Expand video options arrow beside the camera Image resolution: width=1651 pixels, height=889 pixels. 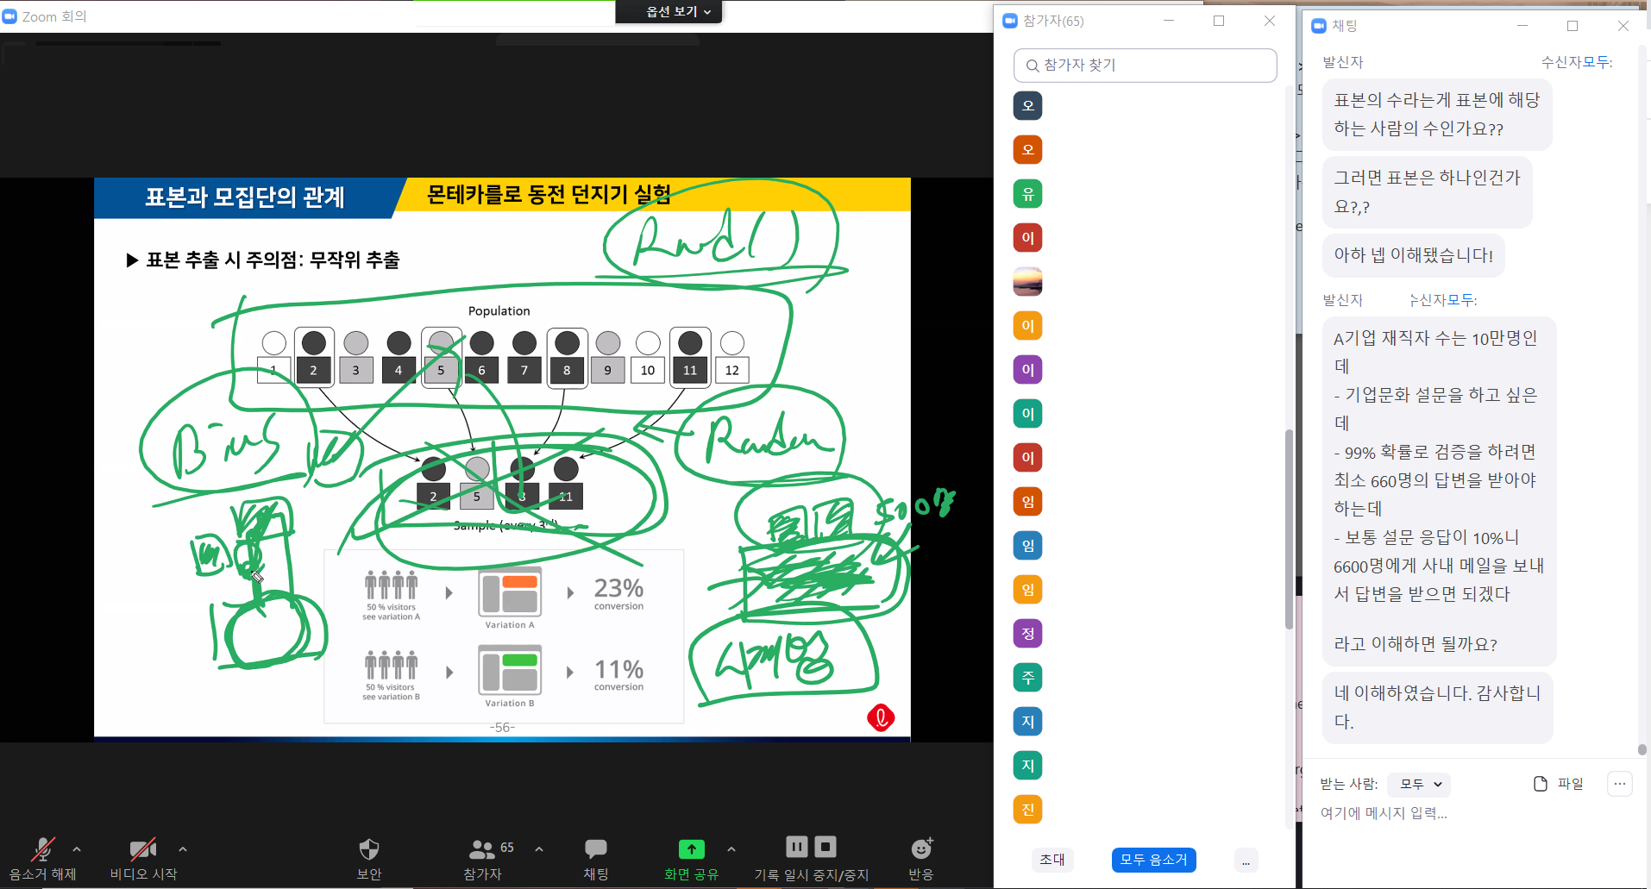183,849
